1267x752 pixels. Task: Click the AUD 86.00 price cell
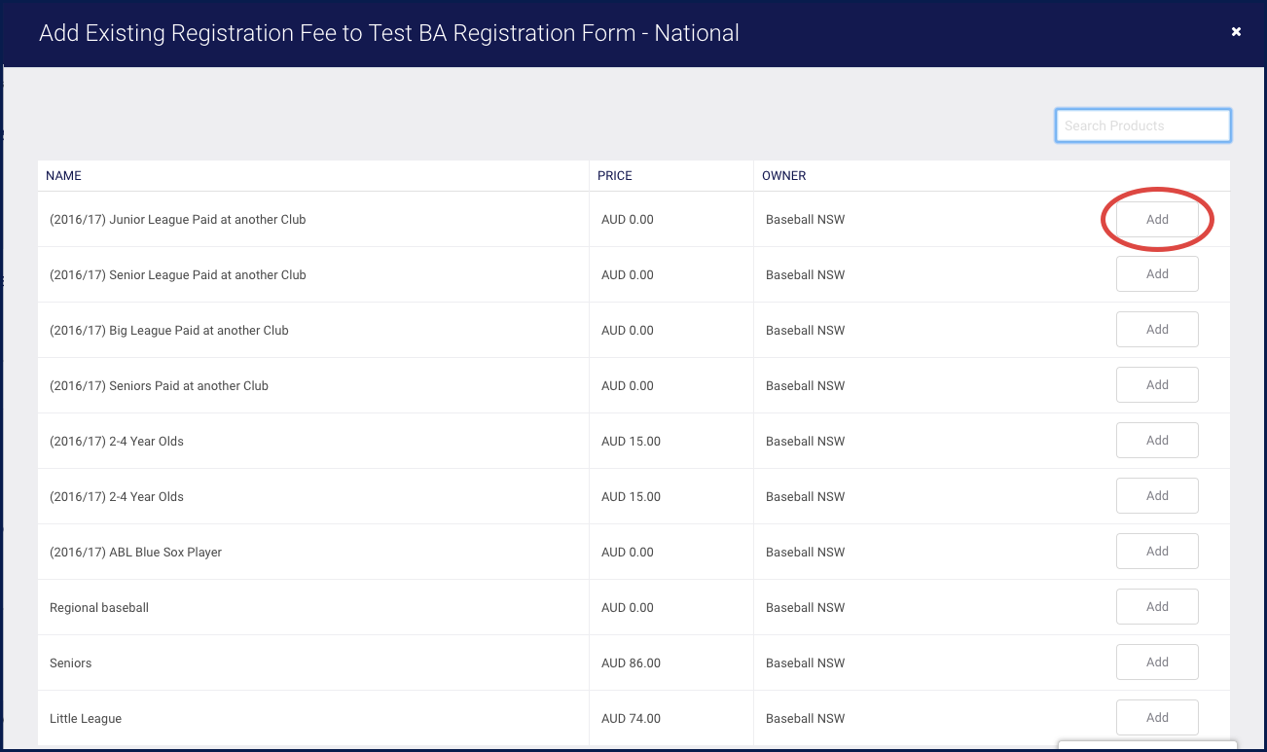tap(631, 663)
